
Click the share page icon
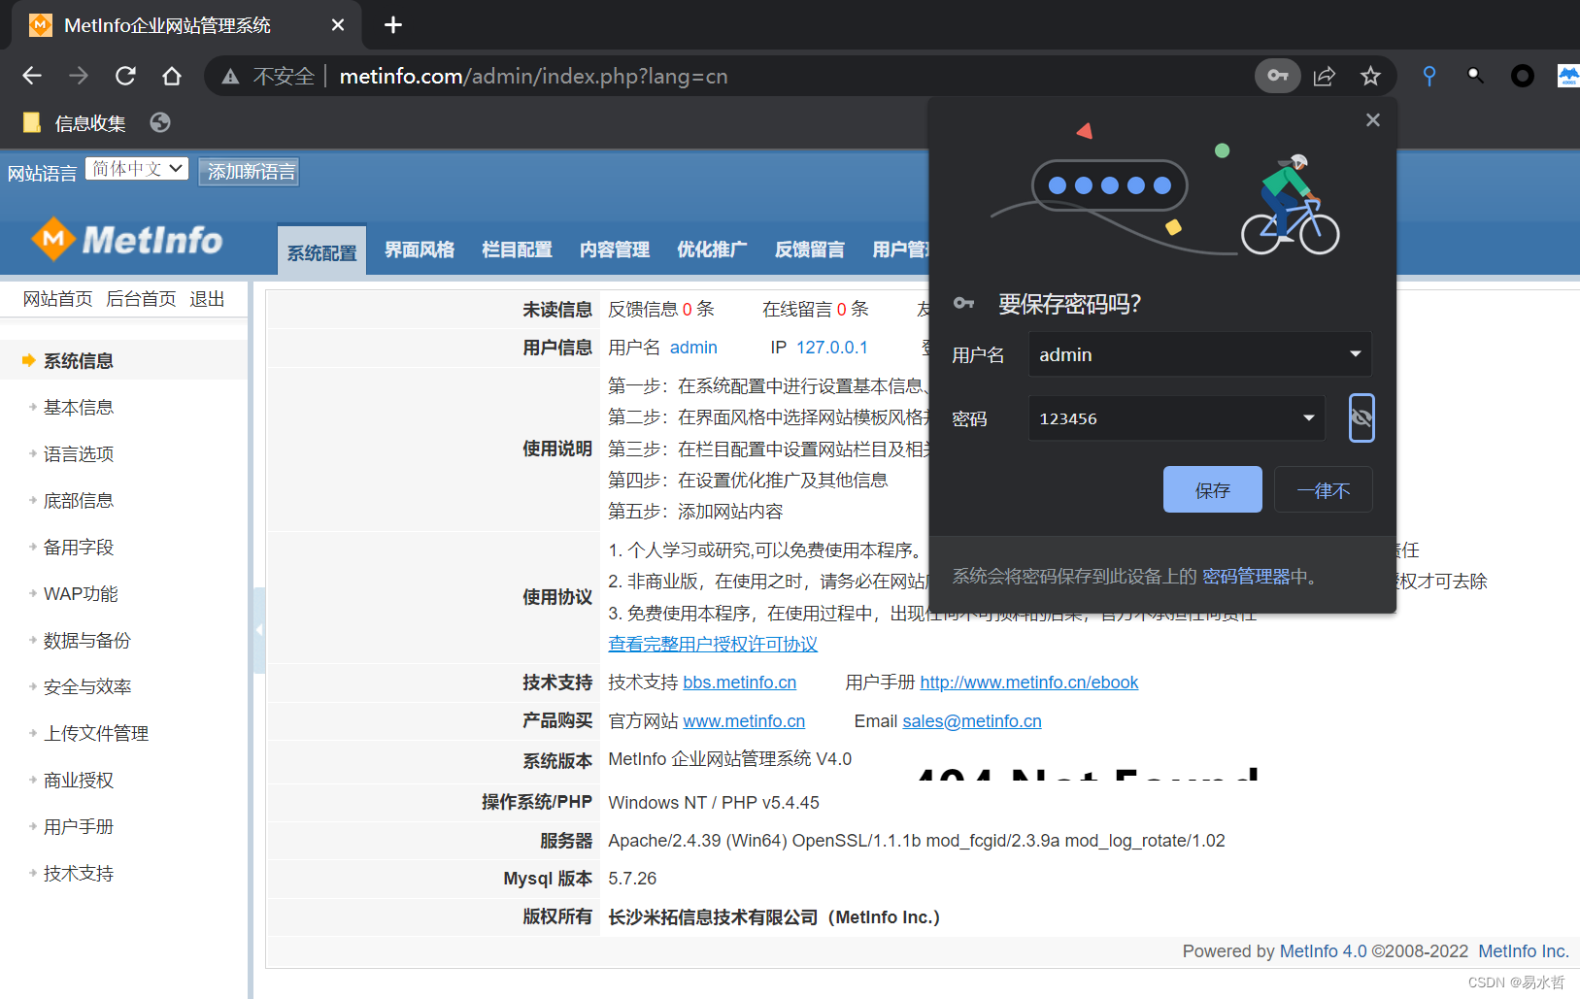pyautogui.click(x=1325, y=76)
